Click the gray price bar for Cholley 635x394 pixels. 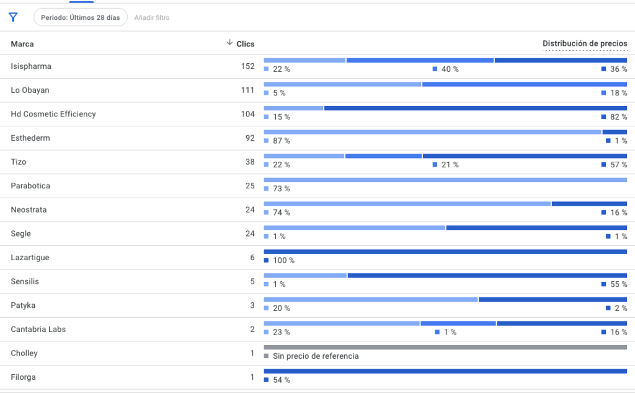(x=445, y=347)
